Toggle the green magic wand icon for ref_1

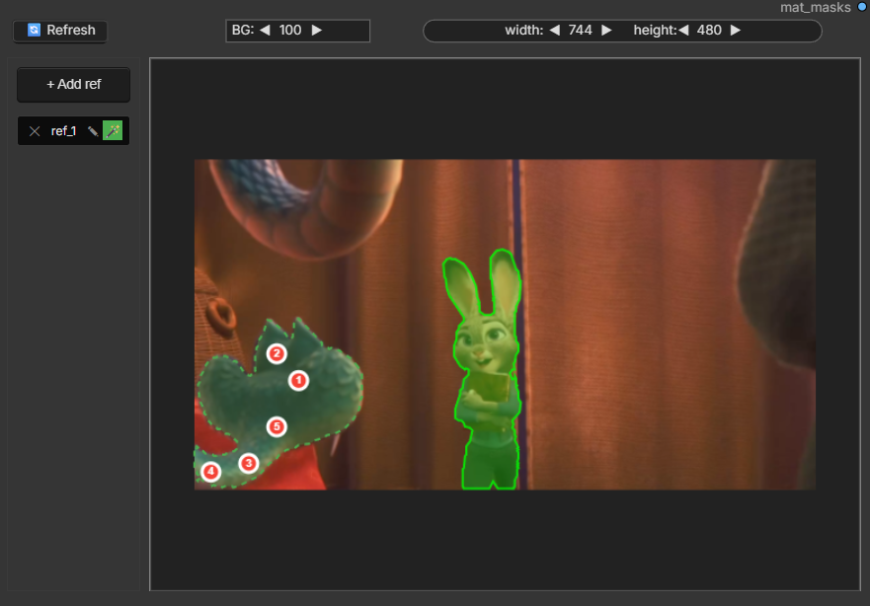[x=113, y=131]
